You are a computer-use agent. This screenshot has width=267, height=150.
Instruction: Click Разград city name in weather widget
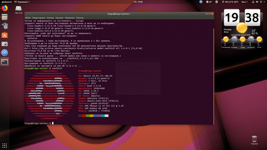tap(227, 29)
